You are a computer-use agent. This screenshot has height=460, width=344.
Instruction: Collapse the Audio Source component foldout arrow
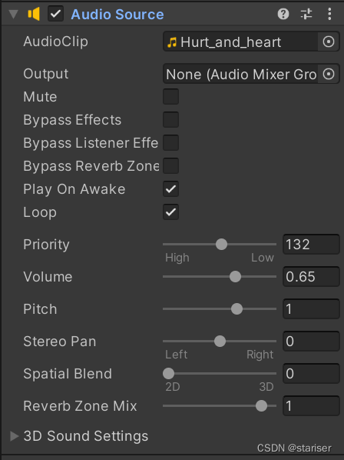pyautogui.click(x=14, y=14)
